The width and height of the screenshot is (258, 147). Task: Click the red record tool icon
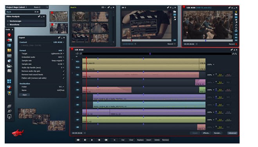tap(9, 35)
